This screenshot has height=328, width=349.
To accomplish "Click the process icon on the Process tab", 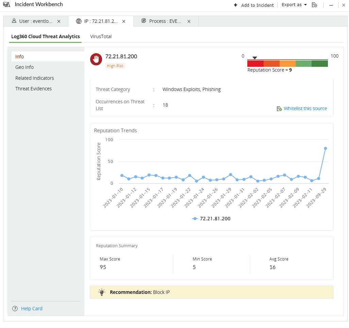I will [x=143, y=21].
